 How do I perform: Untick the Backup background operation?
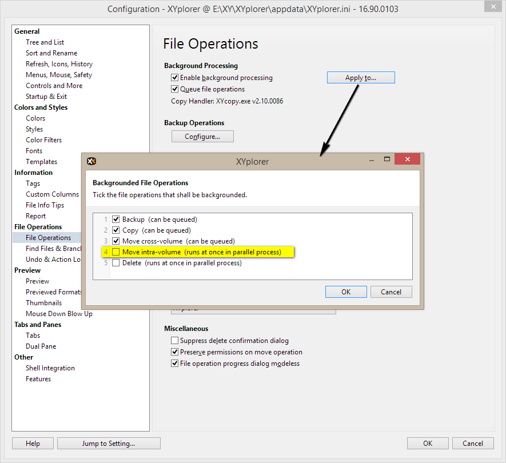click(x=116, y=219)
